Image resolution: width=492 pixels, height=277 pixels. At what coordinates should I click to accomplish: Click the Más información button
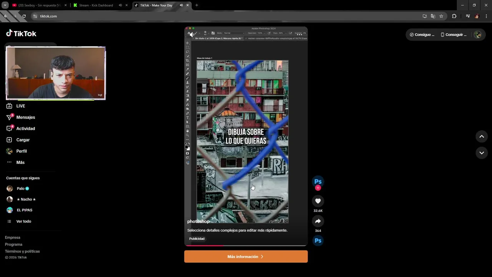pyautogui.click(x=246, y=257)
